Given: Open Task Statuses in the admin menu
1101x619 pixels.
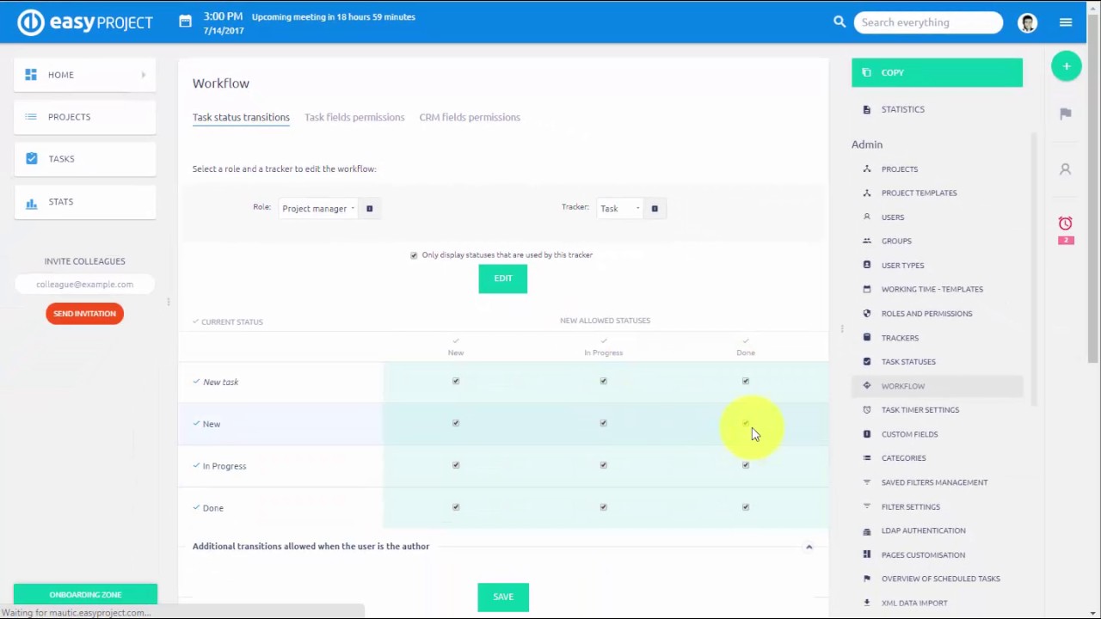Looking at the screenshot, I should 908,362.
